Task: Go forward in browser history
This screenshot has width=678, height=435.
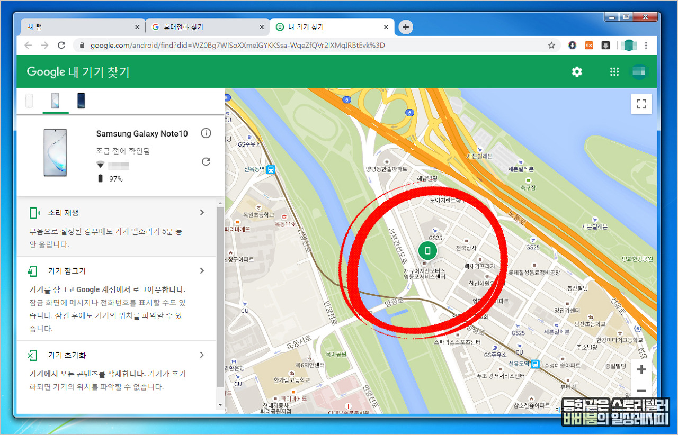Action: coord(45,46)
